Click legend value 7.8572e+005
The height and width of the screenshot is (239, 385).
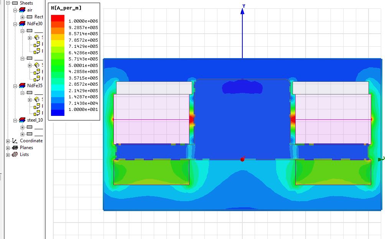pyautogui.click(x=83, y=40)
